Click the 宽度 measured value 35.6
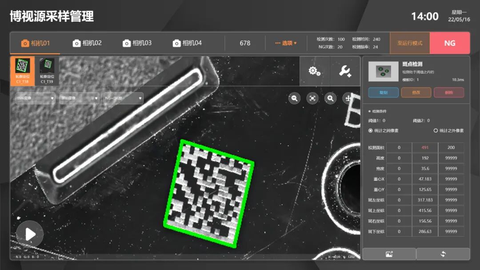The image size is (480, 270). 425,168
